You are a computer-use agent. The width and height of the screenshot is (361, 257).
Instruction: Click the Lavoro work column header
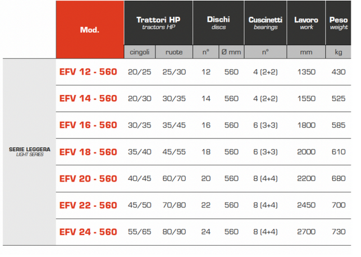[x=306, y=22]
